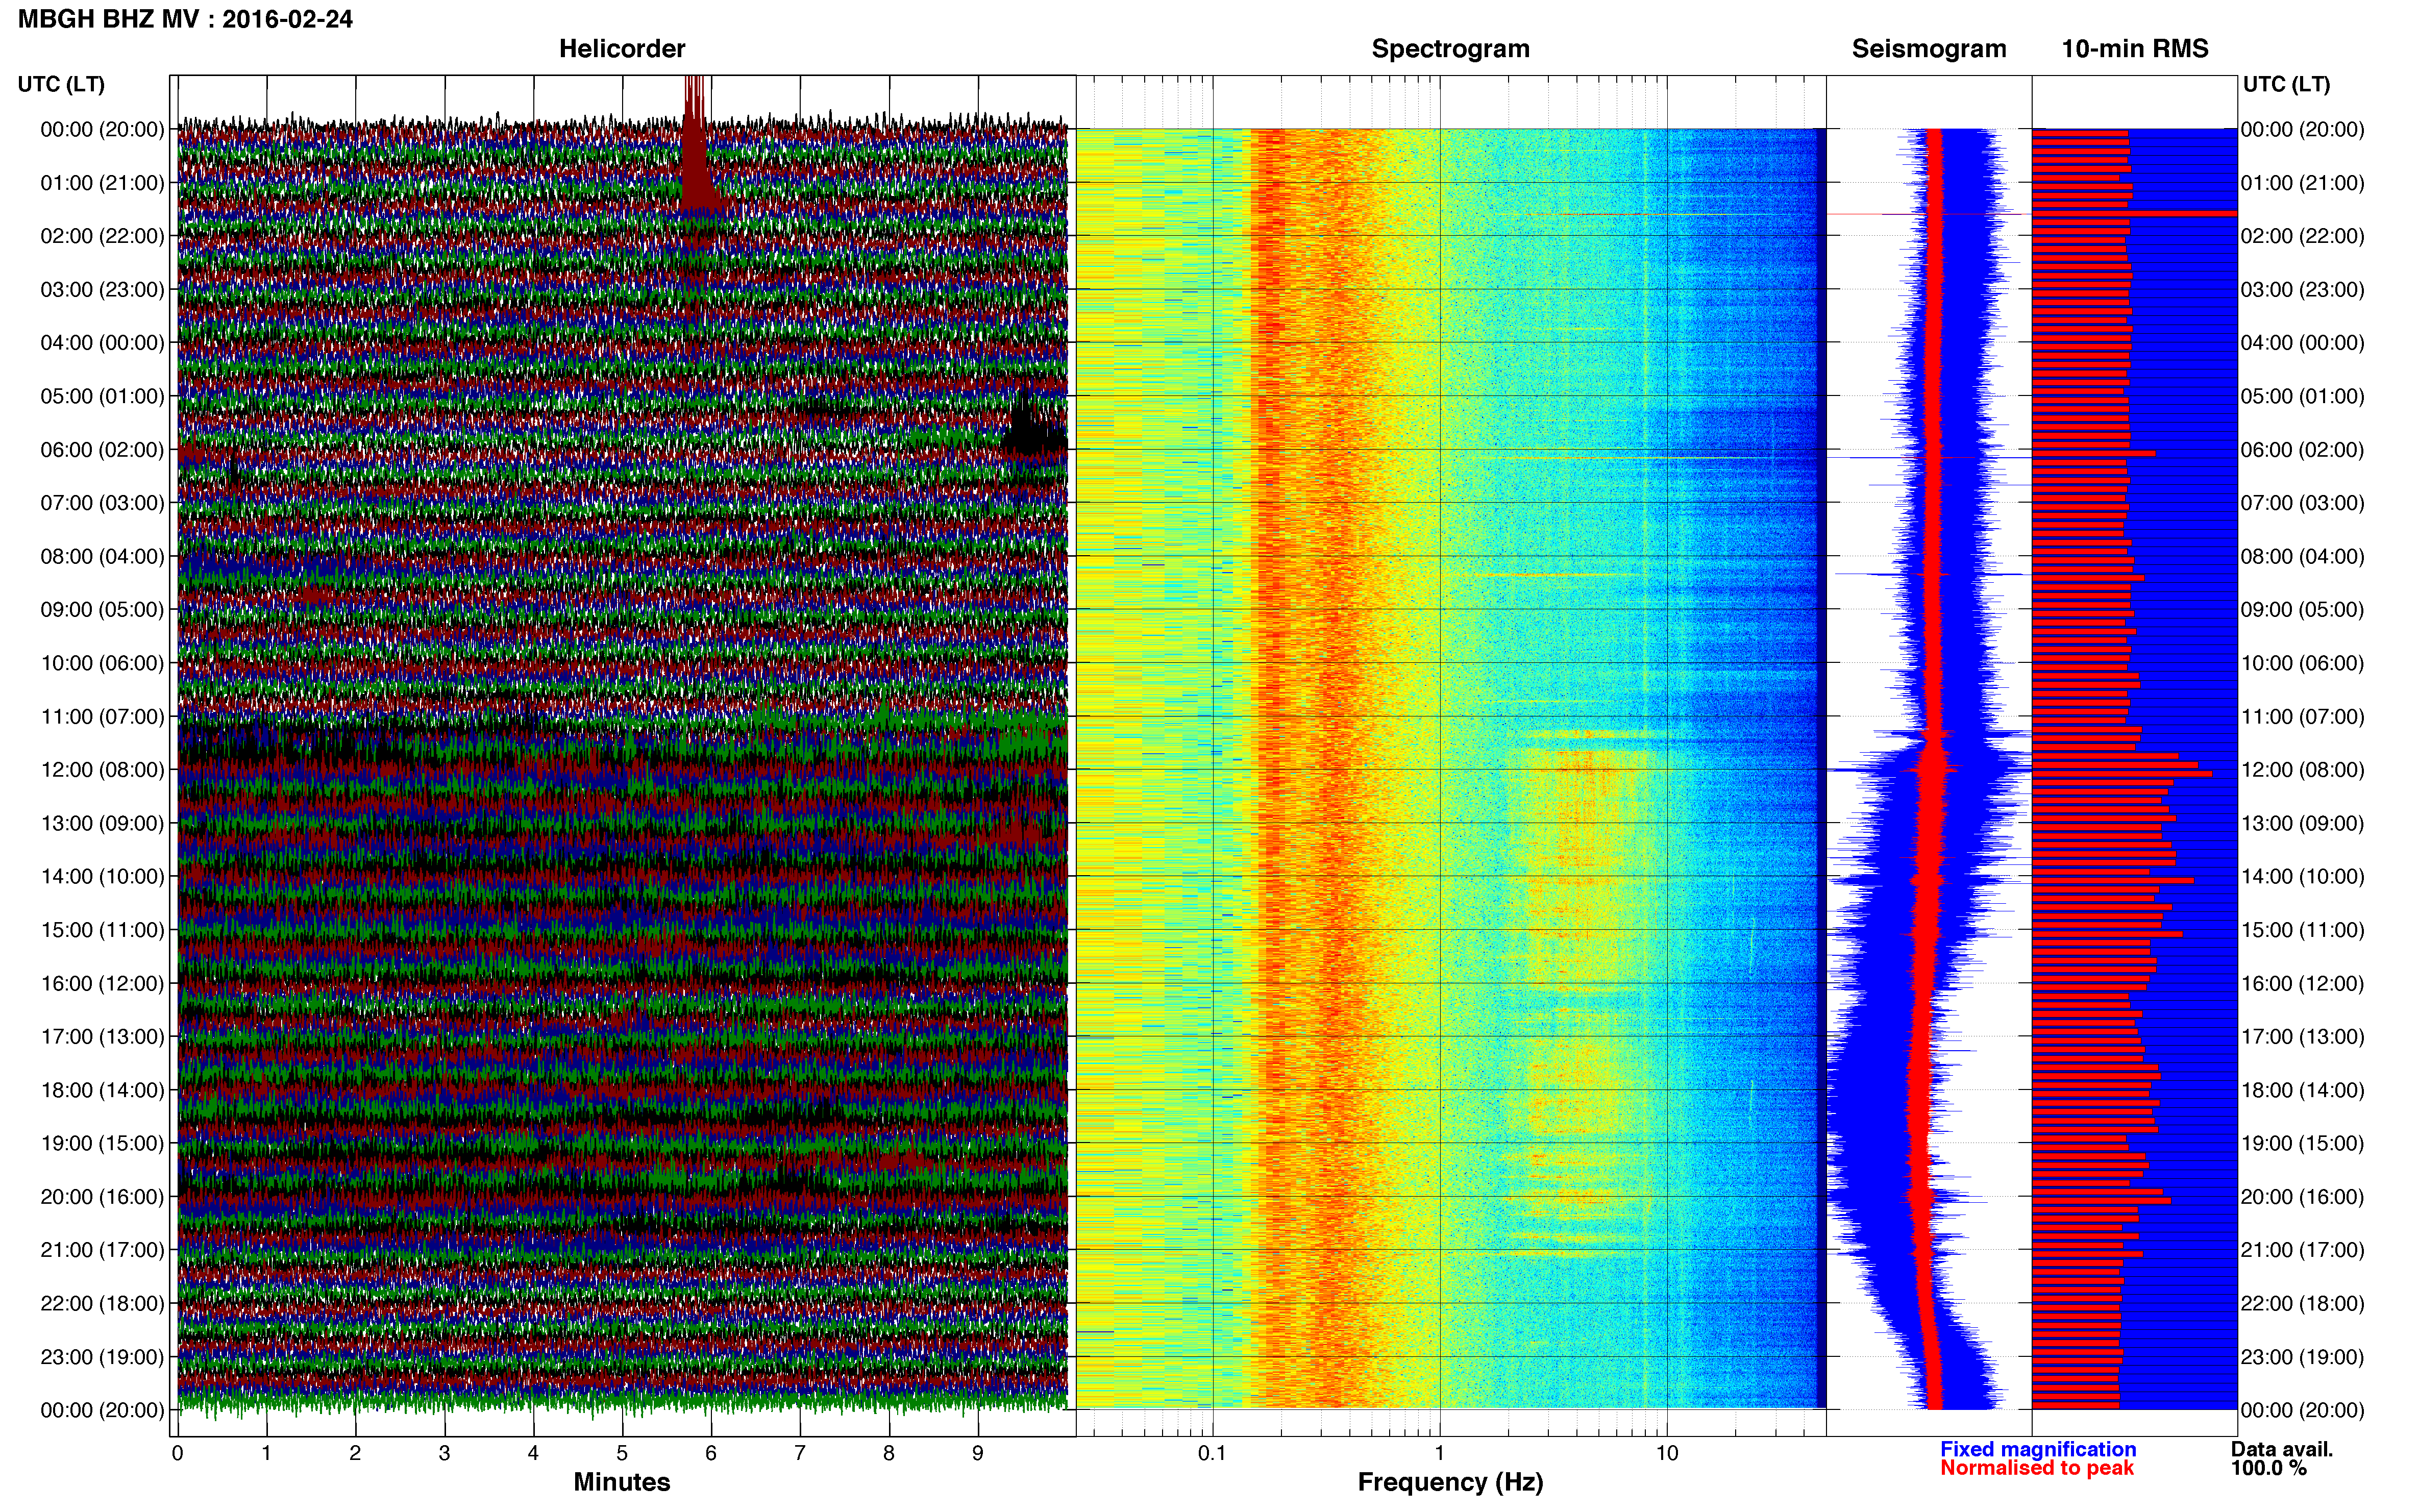Click left-axis time label 10:00 (06:00)
Image resolution: width=2419 pixels, height=1512 pixels.
pyautogui.click(x=102, y=663)
